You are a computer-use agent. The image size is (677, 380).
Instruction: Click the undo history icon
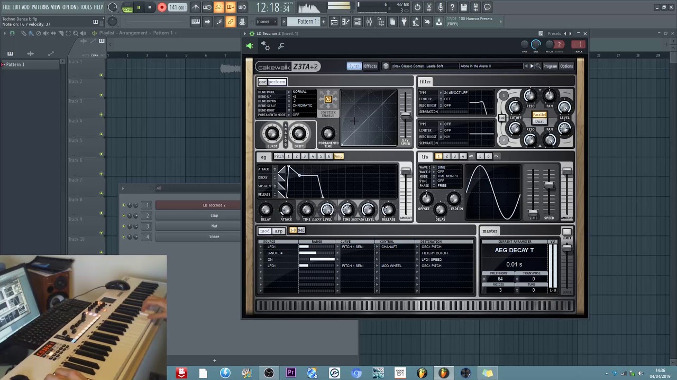tap(417, 7)
